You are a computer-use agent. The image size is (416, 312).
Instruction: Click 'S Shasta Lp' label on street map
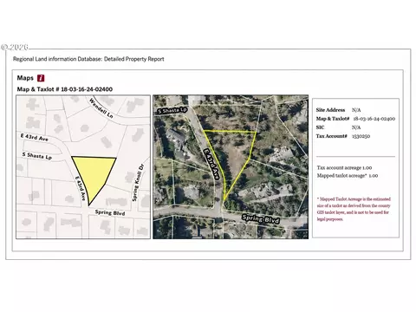[37, 156]
